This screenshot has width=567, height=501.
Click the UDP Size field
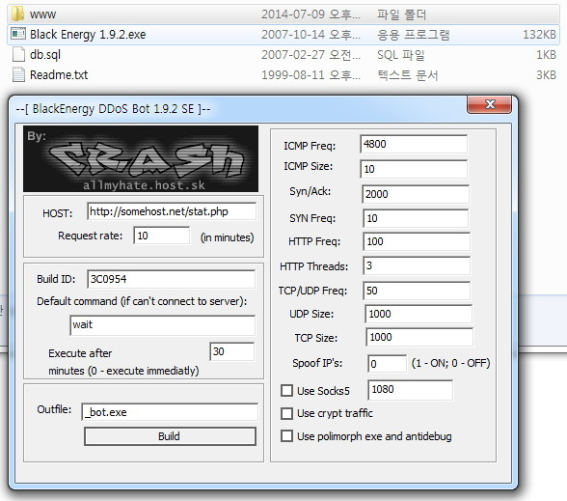(418, 314)
